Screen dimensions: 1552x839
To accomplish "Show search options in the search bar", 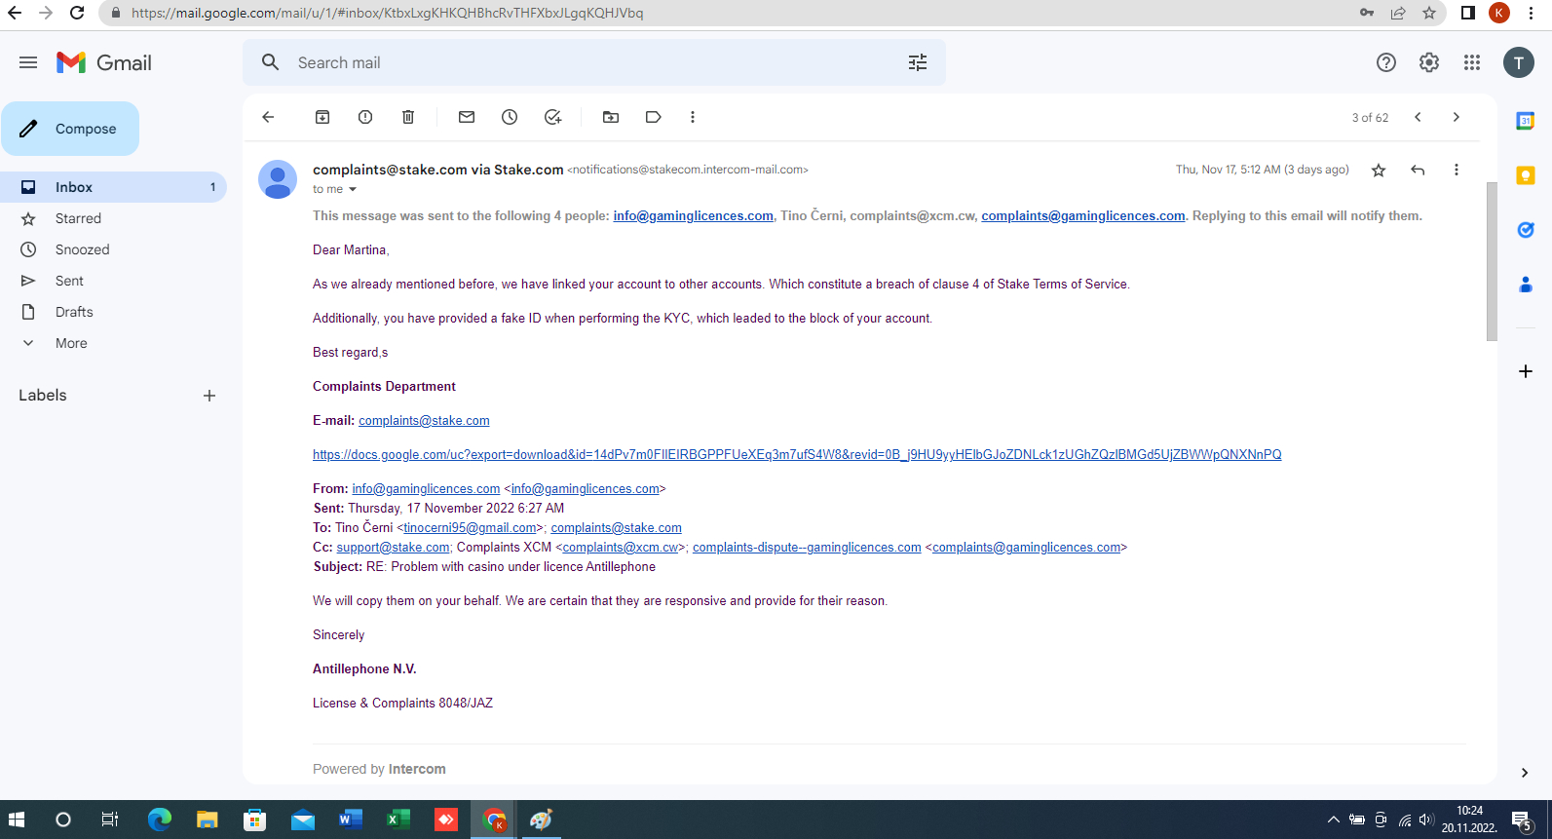I will 918,62.
